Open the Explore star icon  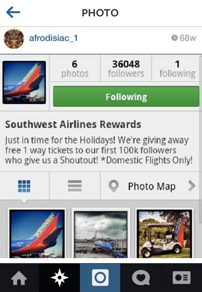pyautogui.click(x=60, y=278)
